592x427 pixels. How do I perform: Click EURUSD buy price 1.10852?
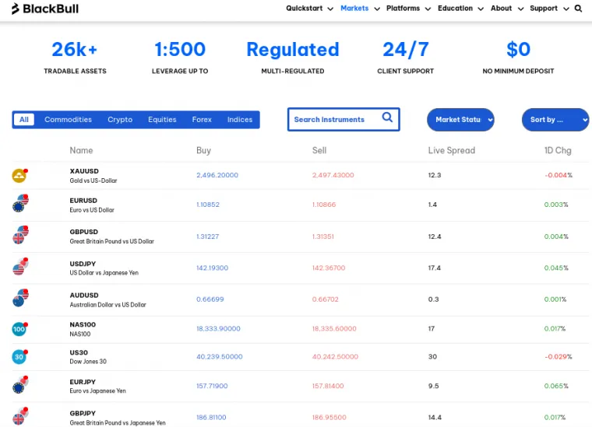(208, 205)
